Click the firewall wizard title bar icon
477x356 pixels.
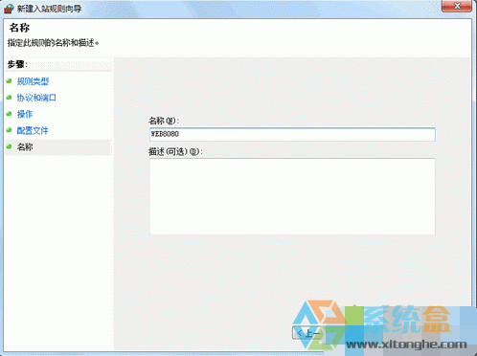(x=9, y=9)
